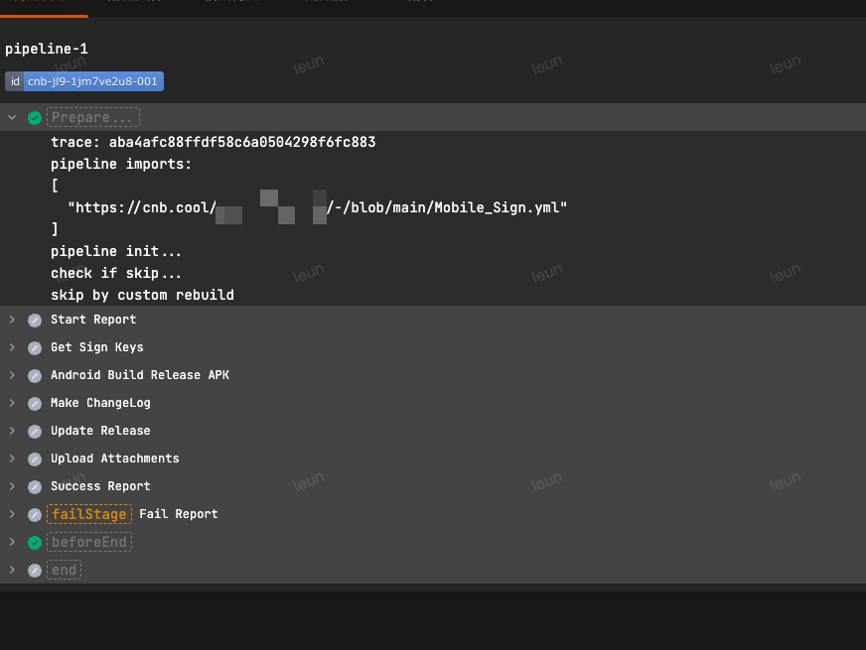Click status icon of Android Build Release APK
866x650 pixels.
click(x=35, y=376)
